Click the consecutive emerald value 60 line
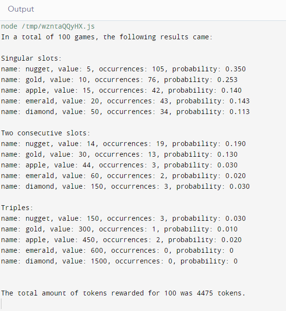Image resolution: width=286 pixels, height=311 pixels. pos(123,176)
